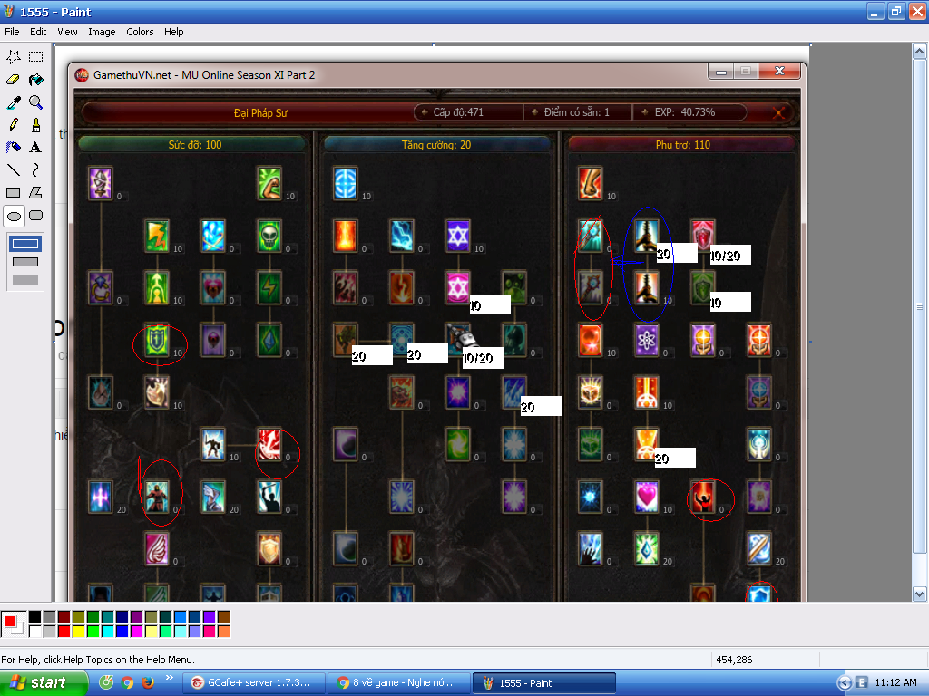This screenshot has width=929, height=696.
Task: Click the Cấp độ:471 level label
Action: tap(458, 112)
